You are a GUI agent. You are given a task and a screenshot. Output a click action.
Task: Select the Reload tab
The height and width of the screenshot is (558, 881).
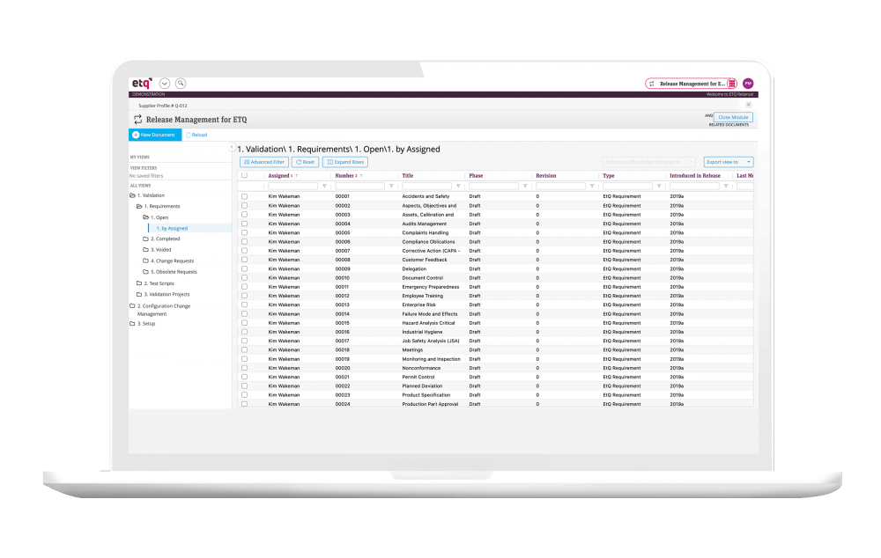pos(197,135)
